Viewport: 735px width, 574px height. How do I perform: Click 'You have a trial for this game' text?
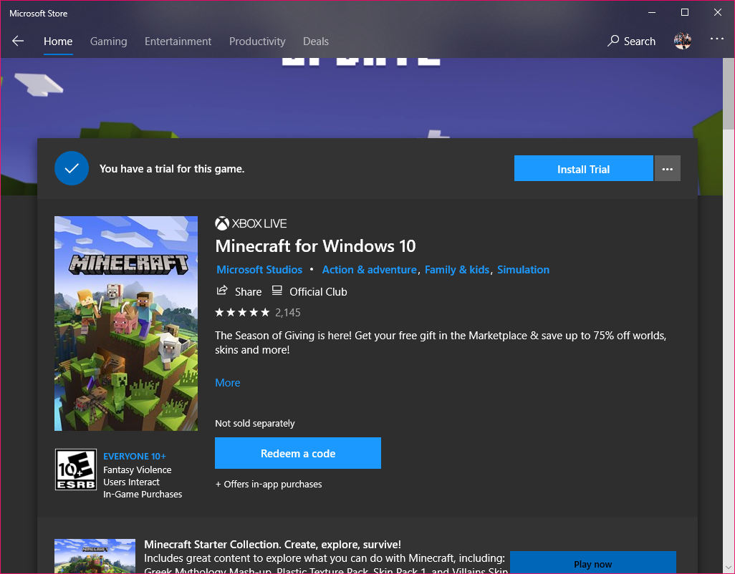(172, 168)
